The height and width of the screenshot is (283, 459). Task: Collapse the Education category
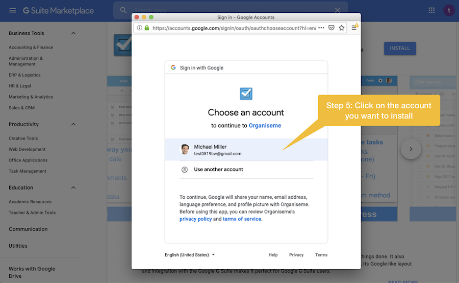click(73, 187)
